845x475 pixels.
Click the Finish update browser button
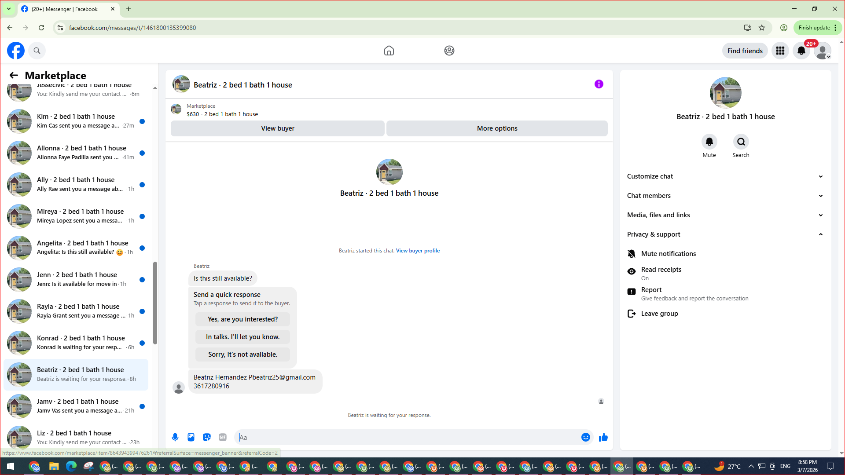coord(818,28)
